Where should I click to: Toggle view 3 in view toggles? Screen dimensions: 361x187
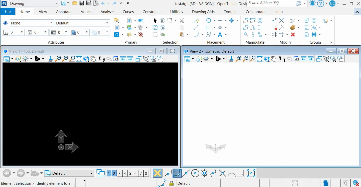coord(119,173)
